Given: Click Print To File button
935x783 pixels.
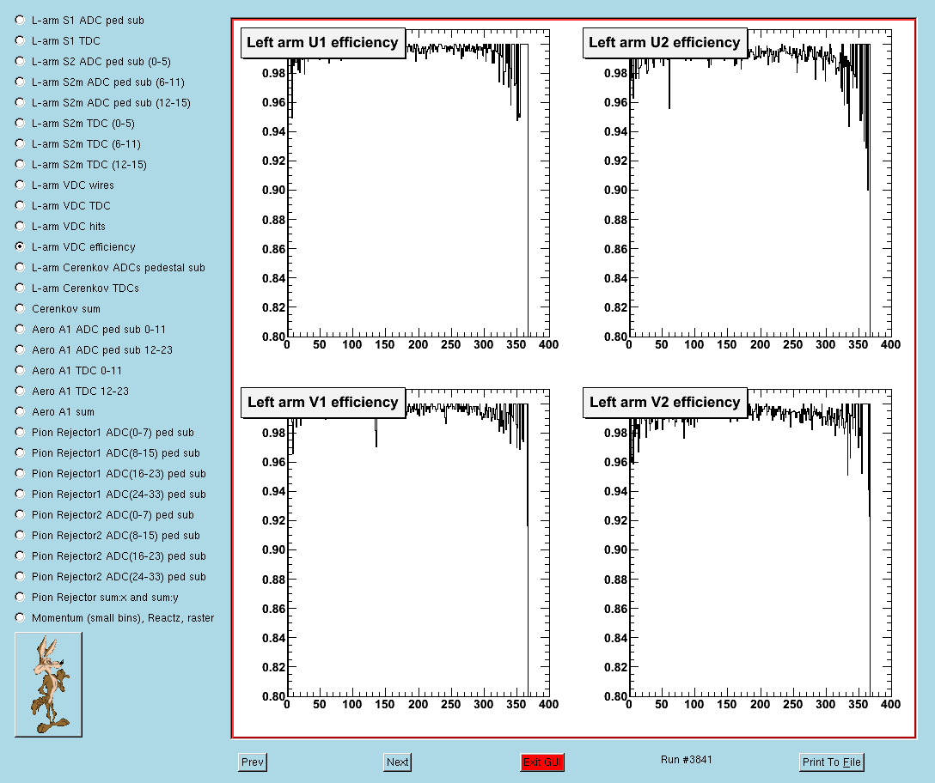Looking at the screenshot, I should pyautogui.click(x=831, y=762).
